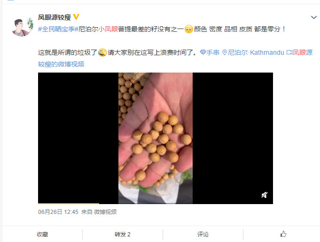This screenshot has height=242, width=320.
Task: Open 凤眼源较瘦 profile avatar
Action: [23, 27]
